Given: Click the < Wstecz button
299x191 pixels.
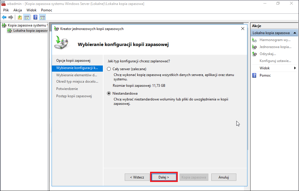Looking at the screenshot, I should click(x=137, y=177).
